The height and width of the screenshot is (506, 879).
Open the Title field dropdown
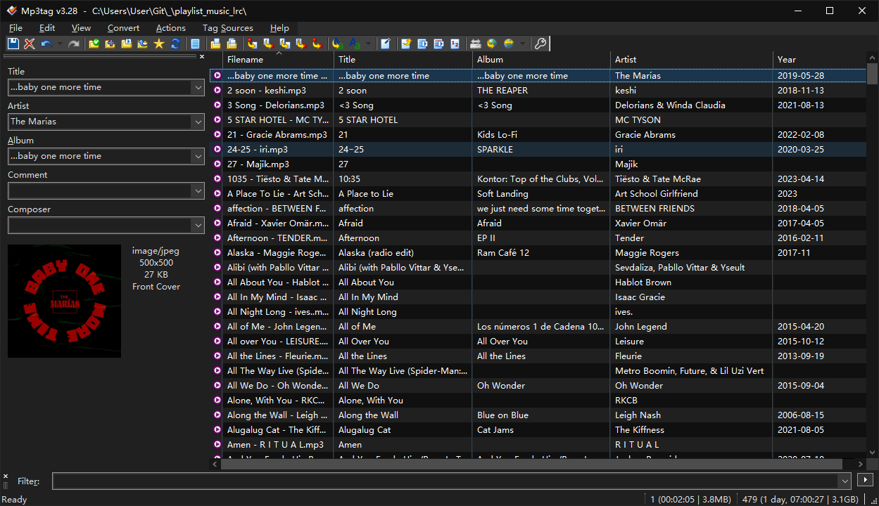coord(197,87)
